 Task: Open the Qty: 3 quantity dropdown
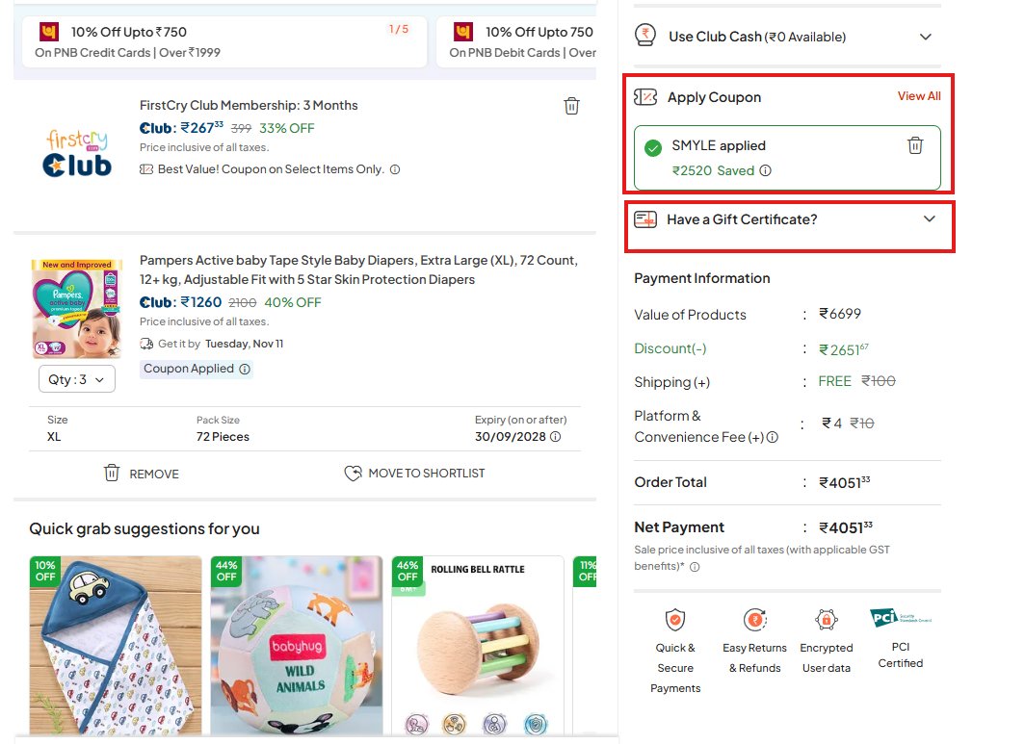pyautogui.click(x=76, y=379)
